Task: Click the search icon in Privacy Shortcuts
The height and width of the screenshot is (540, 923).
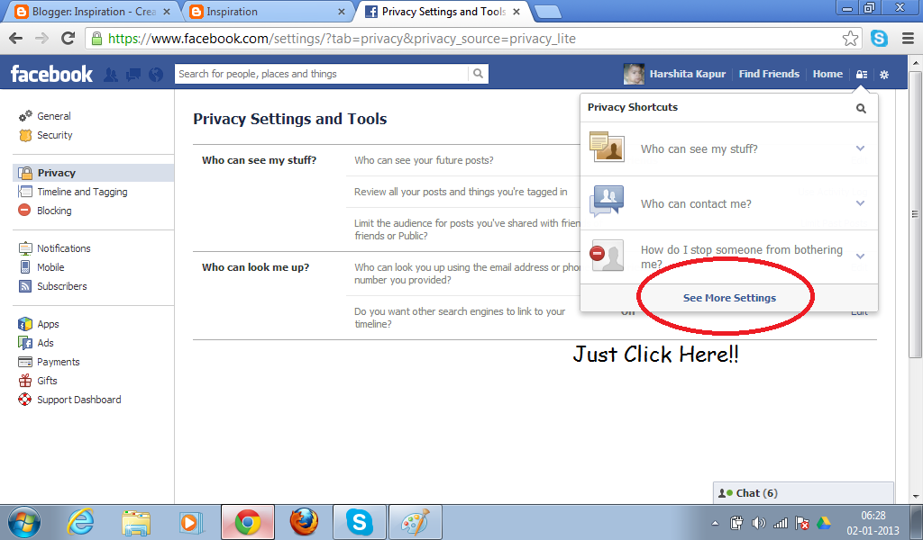Action: (x=861, y=108)
